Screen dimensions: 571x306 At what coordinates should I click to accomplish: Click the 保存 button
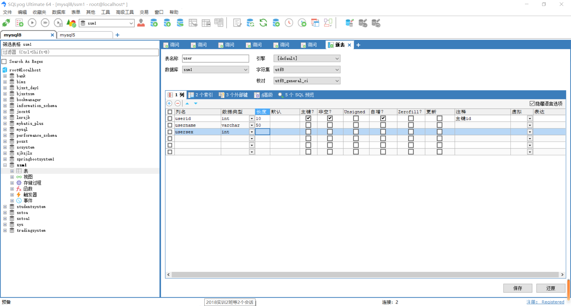[x=517, y=288]
